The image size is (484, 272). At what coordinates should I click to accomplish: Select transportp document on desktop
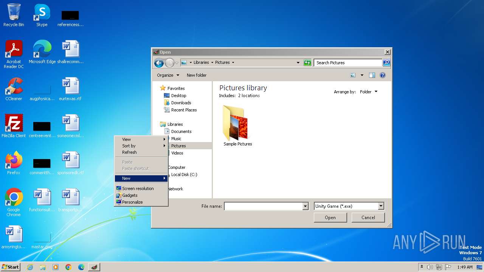[70, 200]
